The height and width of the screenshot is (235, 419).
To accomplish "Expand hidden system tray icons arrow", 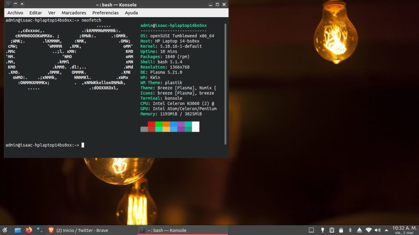I will point(386,230).
